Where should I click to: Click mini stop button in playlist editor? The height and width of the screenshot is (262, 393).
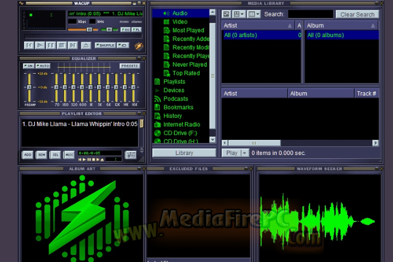93,159
